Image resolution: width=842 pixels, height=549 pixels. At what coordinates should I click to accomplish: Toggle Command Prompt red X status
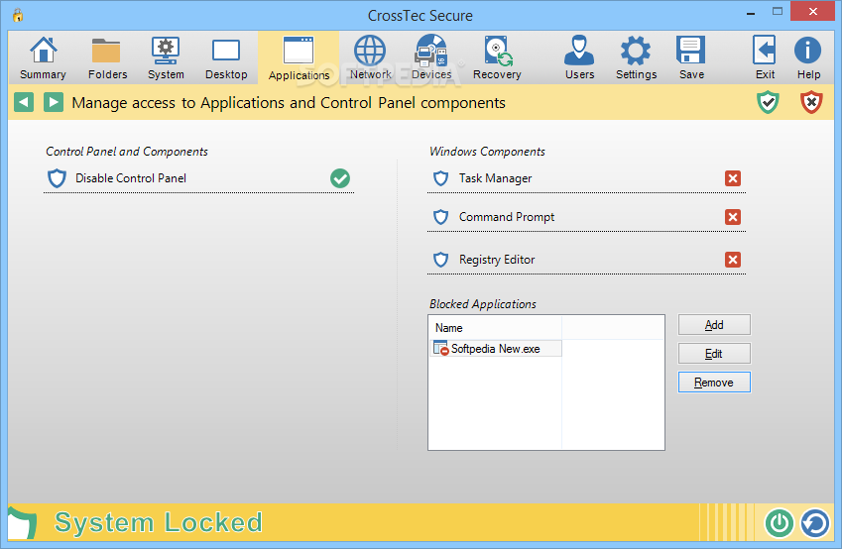click(733, 217)
